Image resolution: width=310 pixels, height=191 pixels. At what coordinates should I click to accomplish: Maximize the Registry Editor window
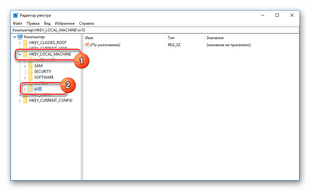(x=277, y=15)
